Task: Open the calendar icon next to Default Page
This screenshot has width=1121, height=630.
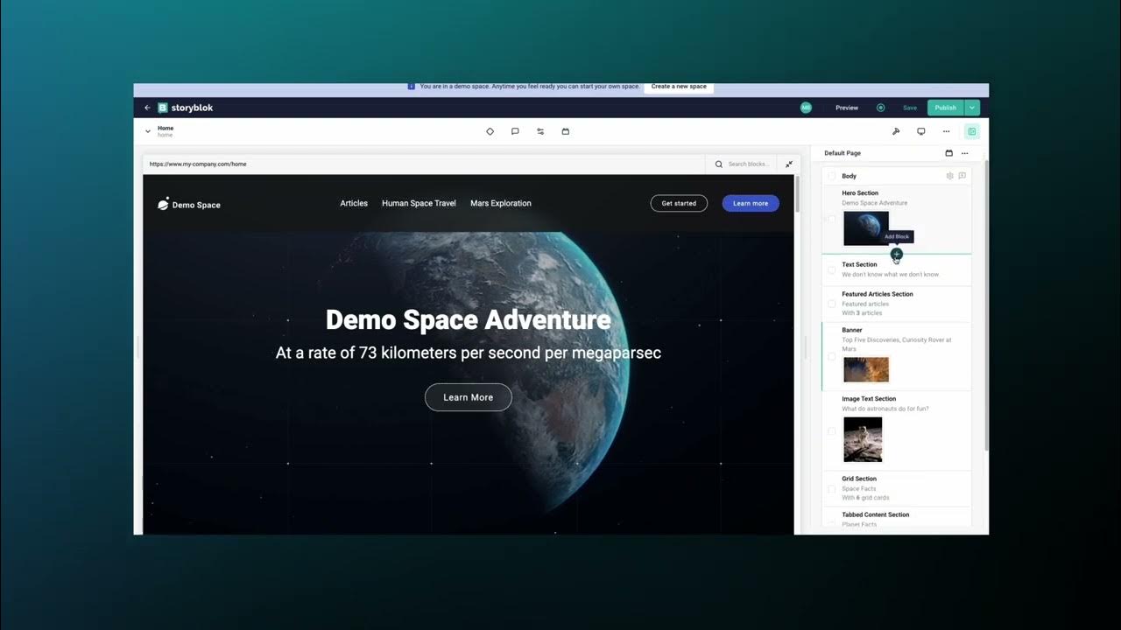Action: pyautogui.click(x=949, y=153)
